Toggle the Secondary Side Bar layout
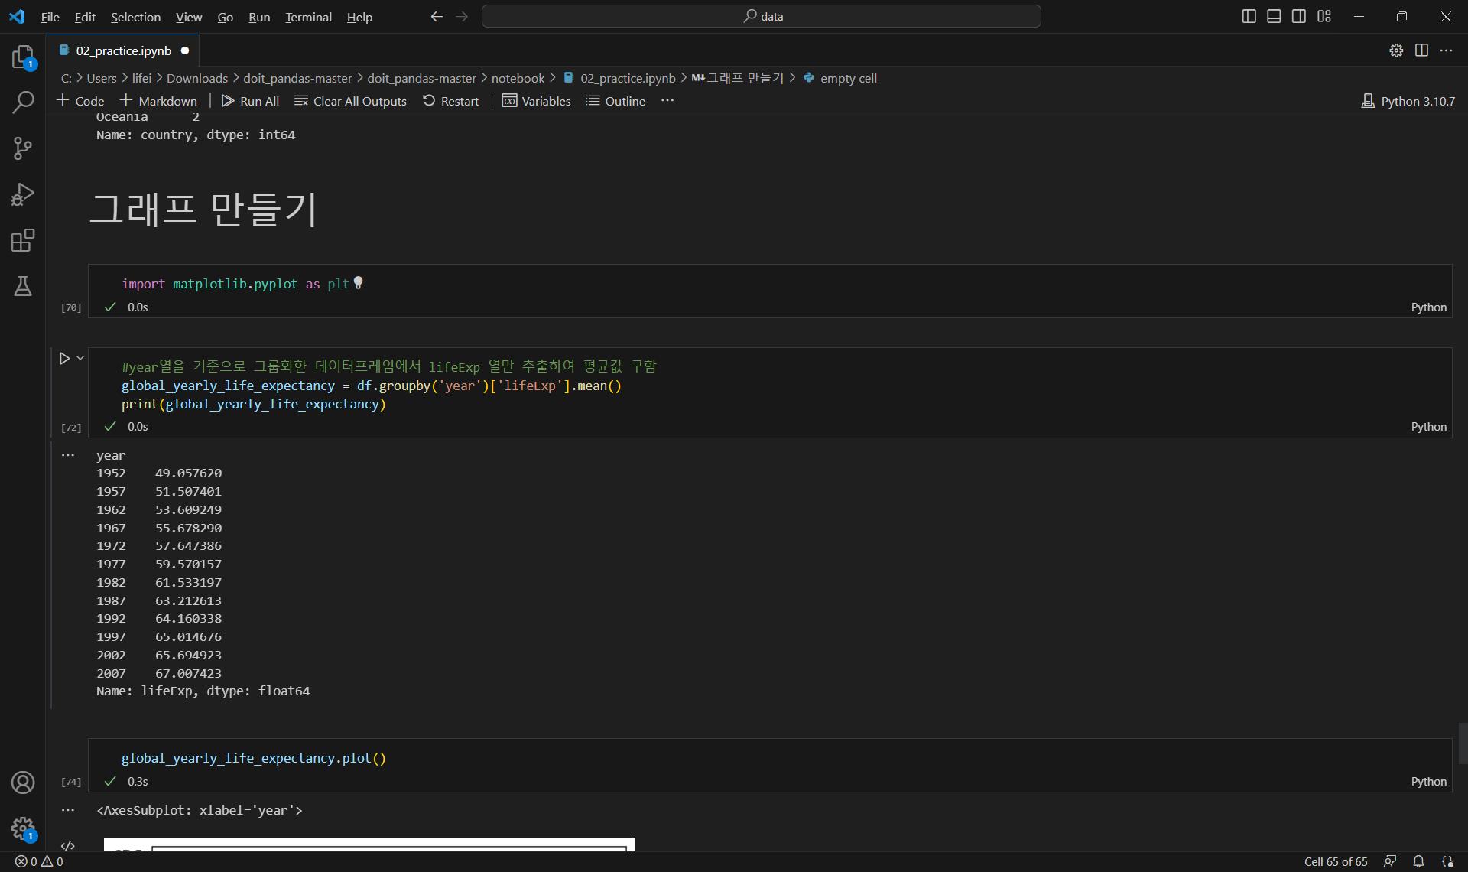The image size is (1468, 872). pyautogui.click(x=1299, y=16)
